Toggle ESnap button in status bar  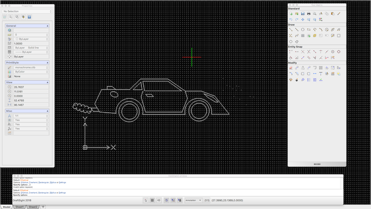tap(173, 200)
